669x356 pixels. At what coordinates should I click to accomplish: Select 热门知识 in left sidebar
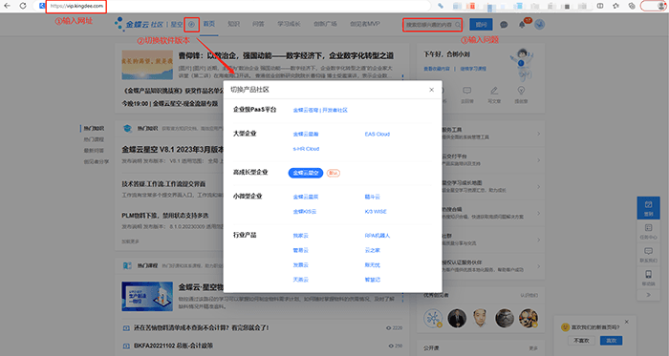pyautogui.click(x=94, y=128)
